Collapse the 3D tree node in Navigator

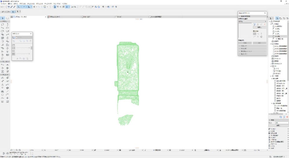(271, 66)
